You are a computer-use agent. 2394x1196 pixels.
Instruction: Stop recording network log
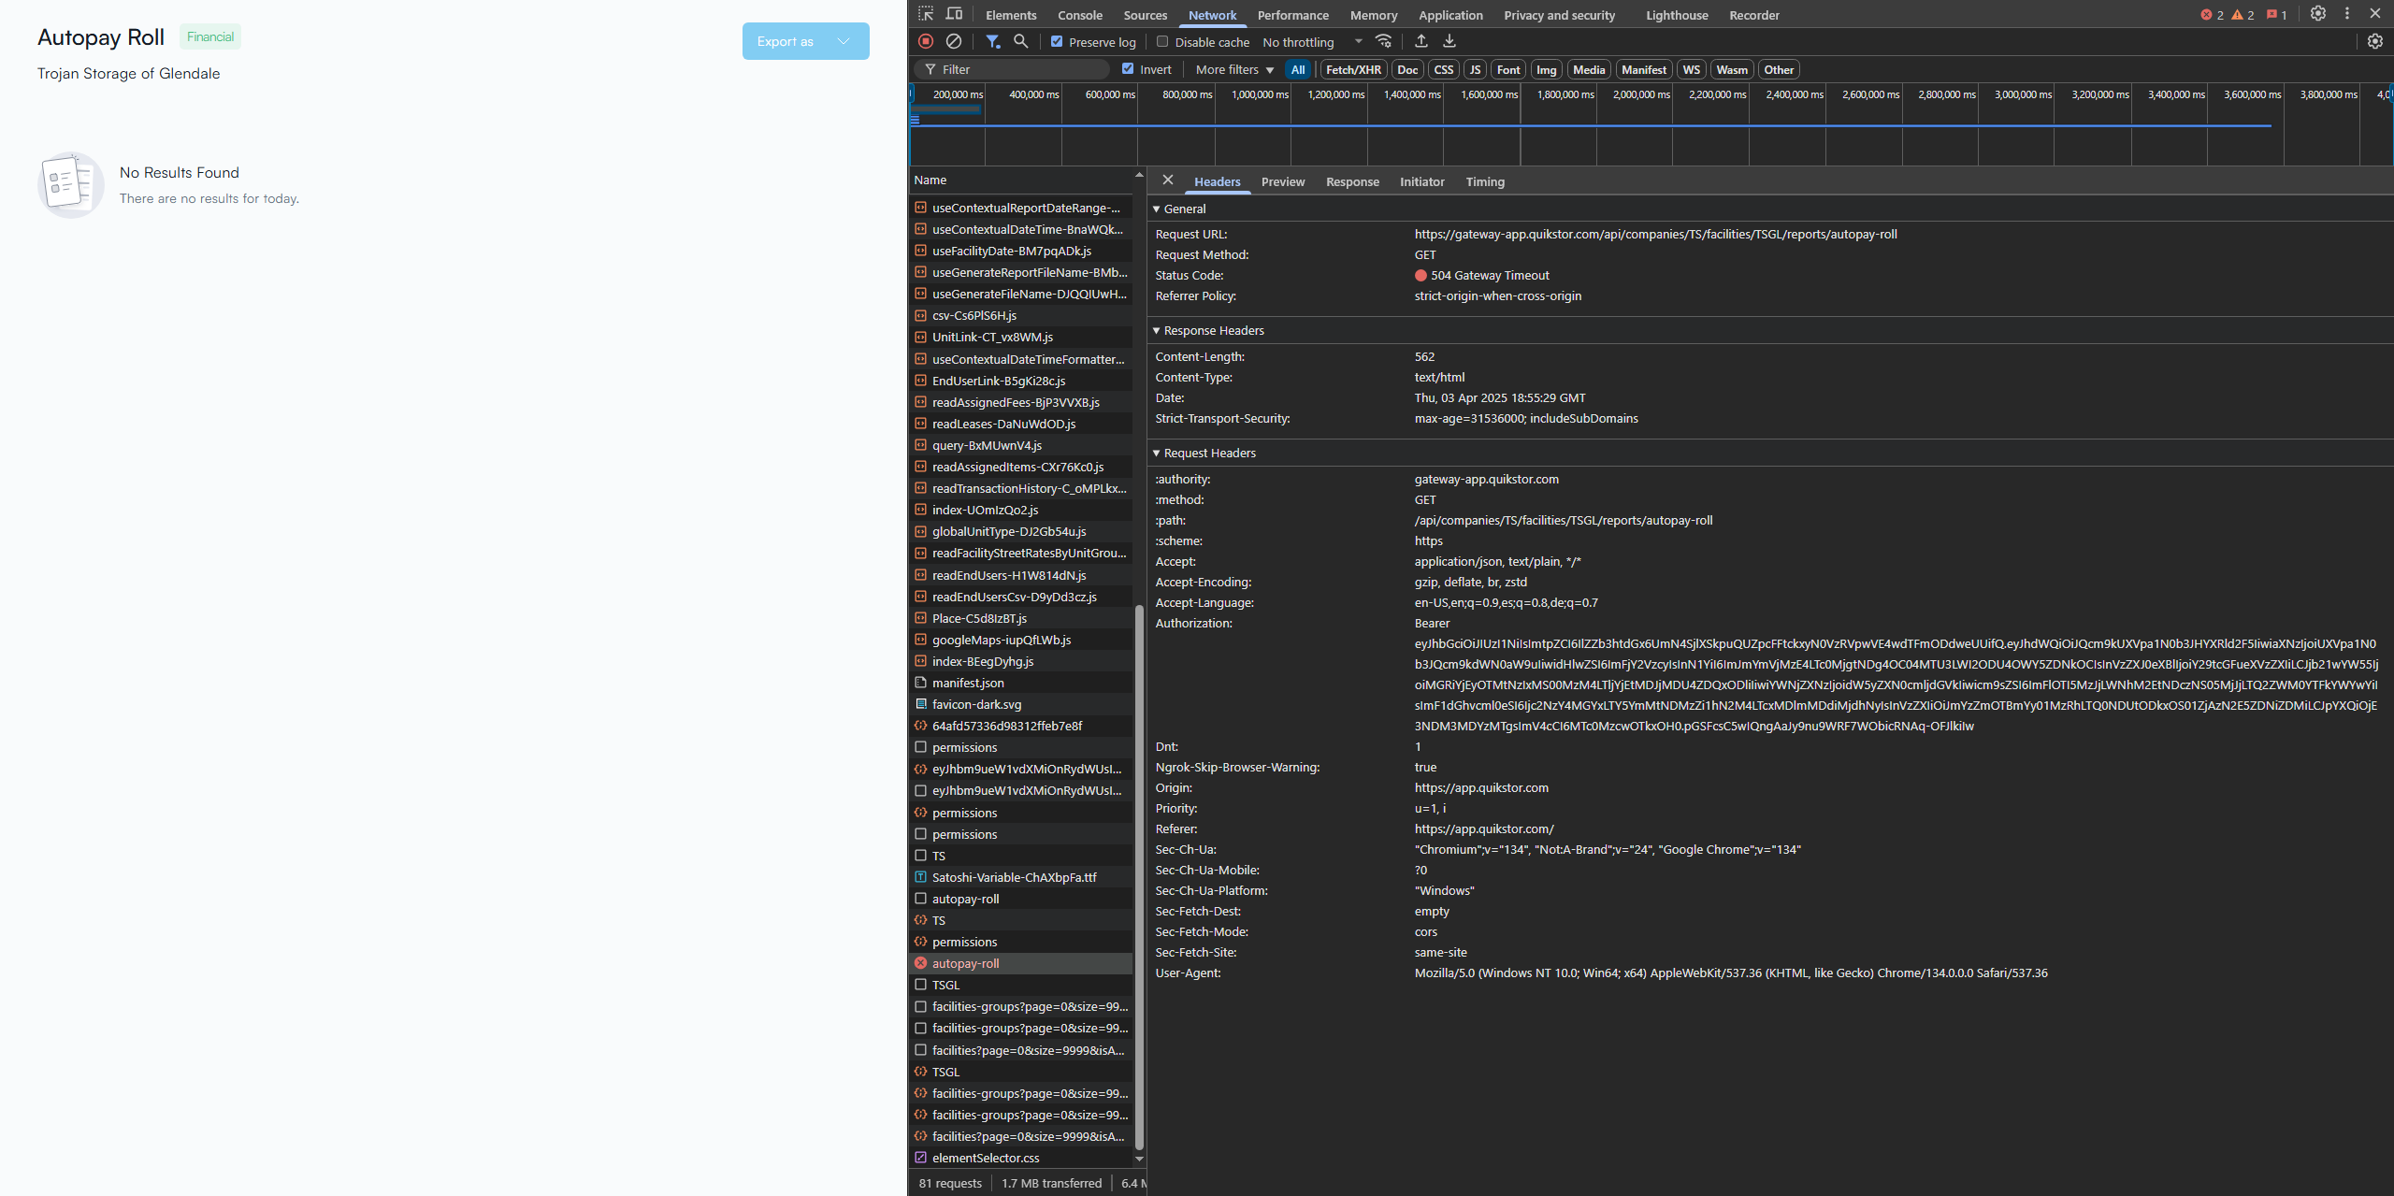(x=926, y=41)
